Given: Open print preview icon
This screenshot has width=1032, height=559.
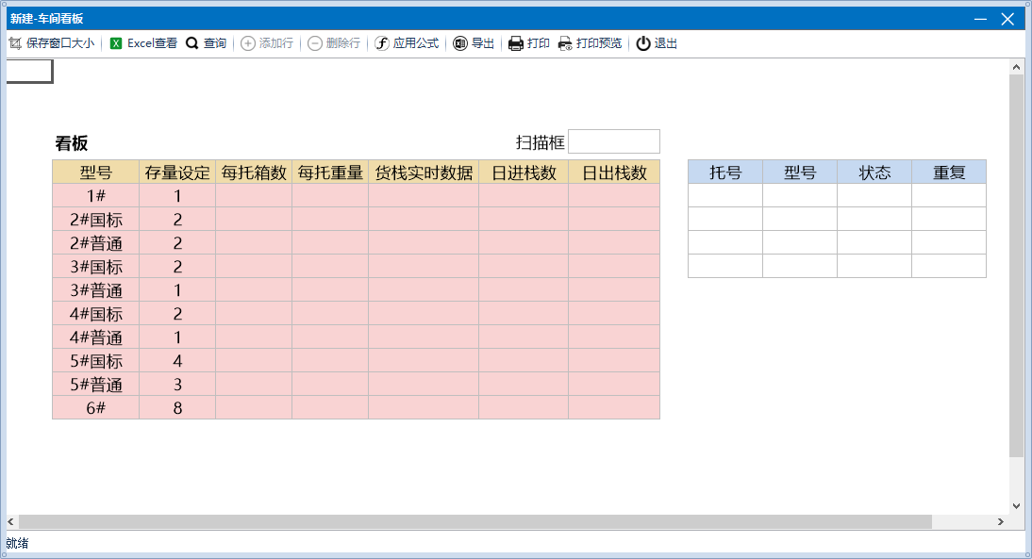Looking at the screenshot, I should (565, 43).
